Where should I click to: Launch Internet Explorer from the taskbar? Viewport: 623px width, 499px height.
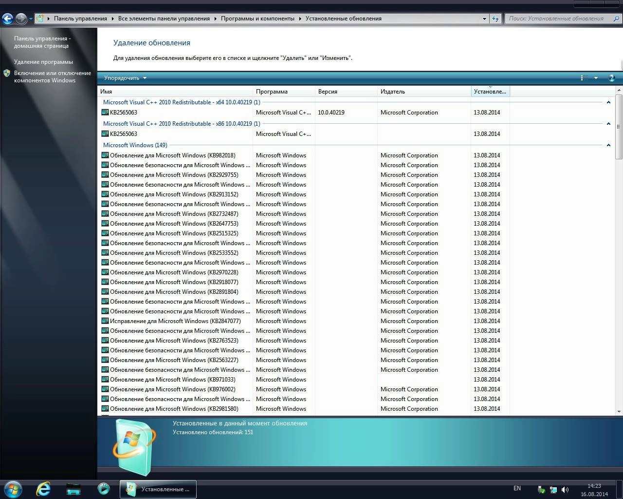[43, 489]
